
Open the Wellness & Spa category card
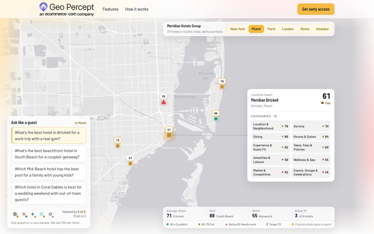(x=311, y=160)
